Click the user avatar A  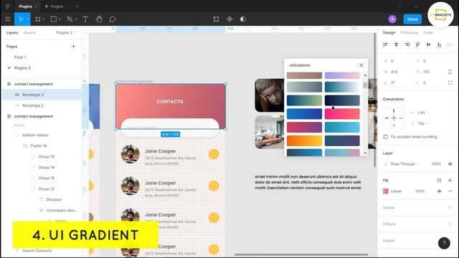point(392,19)
